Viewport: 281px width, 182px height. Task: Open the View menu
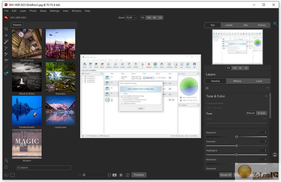[65, 11]
